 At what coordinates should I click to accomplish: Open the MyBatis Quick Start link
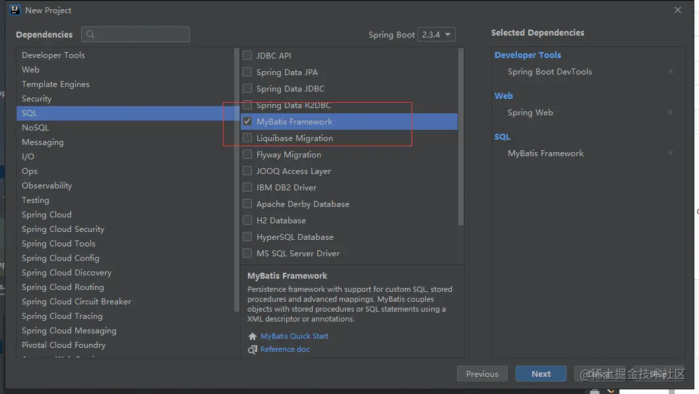294,336
